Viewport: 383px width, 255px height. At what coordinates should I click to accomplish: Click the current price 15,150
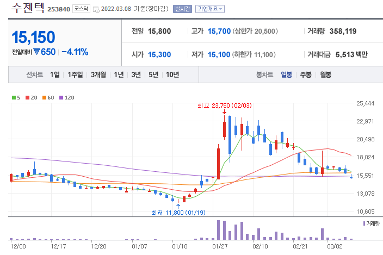[34, 38]
